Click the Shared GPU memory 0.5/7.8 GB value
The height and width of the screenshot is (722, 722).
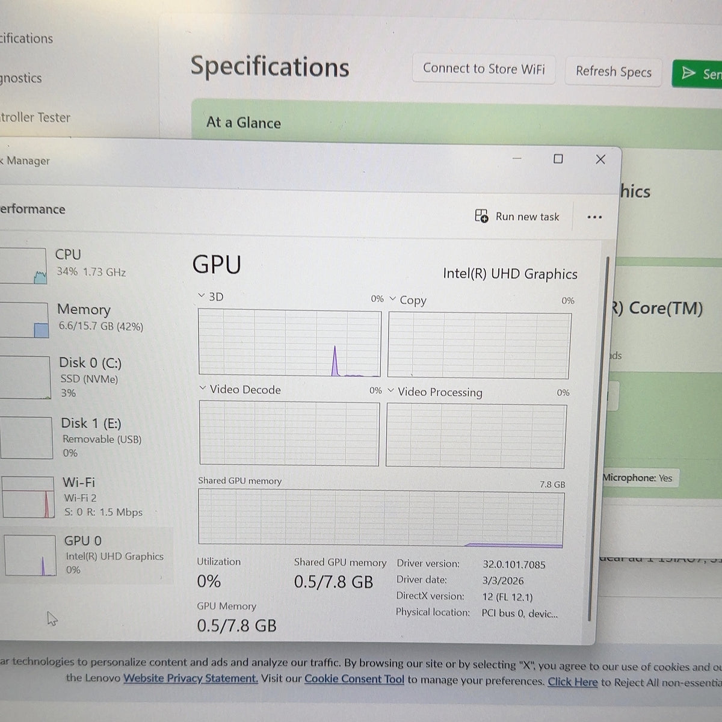click(333, 582)
